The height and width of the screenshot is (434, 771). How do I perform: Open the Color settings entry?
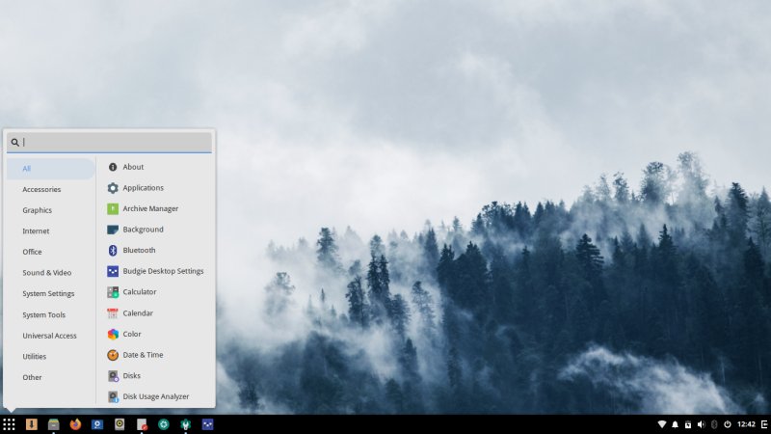pyautogui.click(x=132, y=334)
